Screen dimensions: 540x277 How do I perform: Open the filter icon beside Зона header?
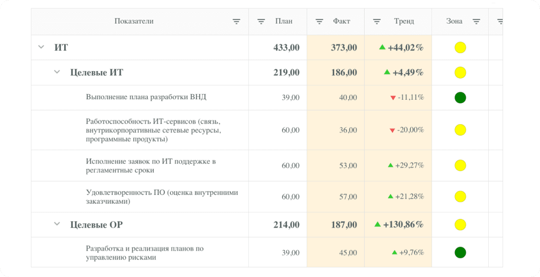[476, 22]
